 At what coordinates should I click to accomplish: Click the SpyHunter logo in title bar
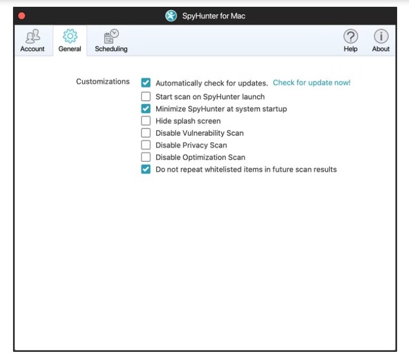[x=171, y=16]
